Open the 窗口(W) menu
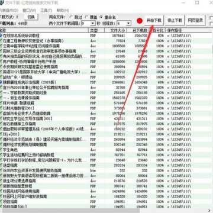 (30, 10)
